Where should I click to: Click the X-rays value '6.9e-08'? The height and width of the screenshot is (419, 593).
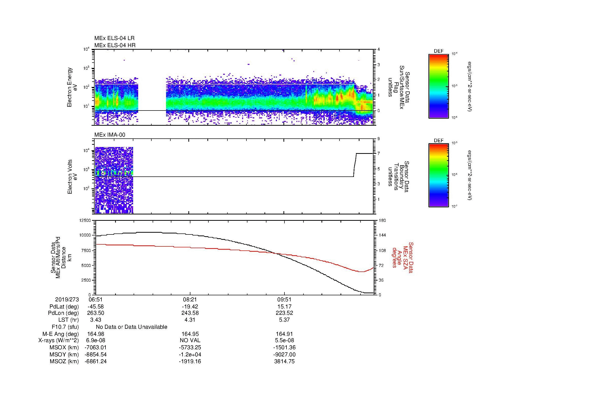(96, 340)
